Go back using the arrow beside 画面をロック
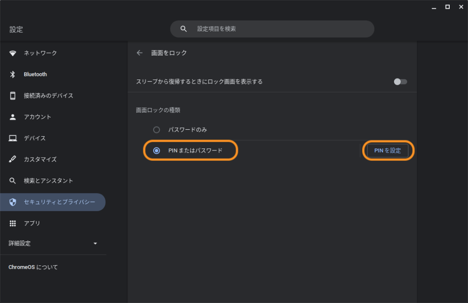Image resolution: width=468 pixels, height=303 pixels. coord(139,53)
